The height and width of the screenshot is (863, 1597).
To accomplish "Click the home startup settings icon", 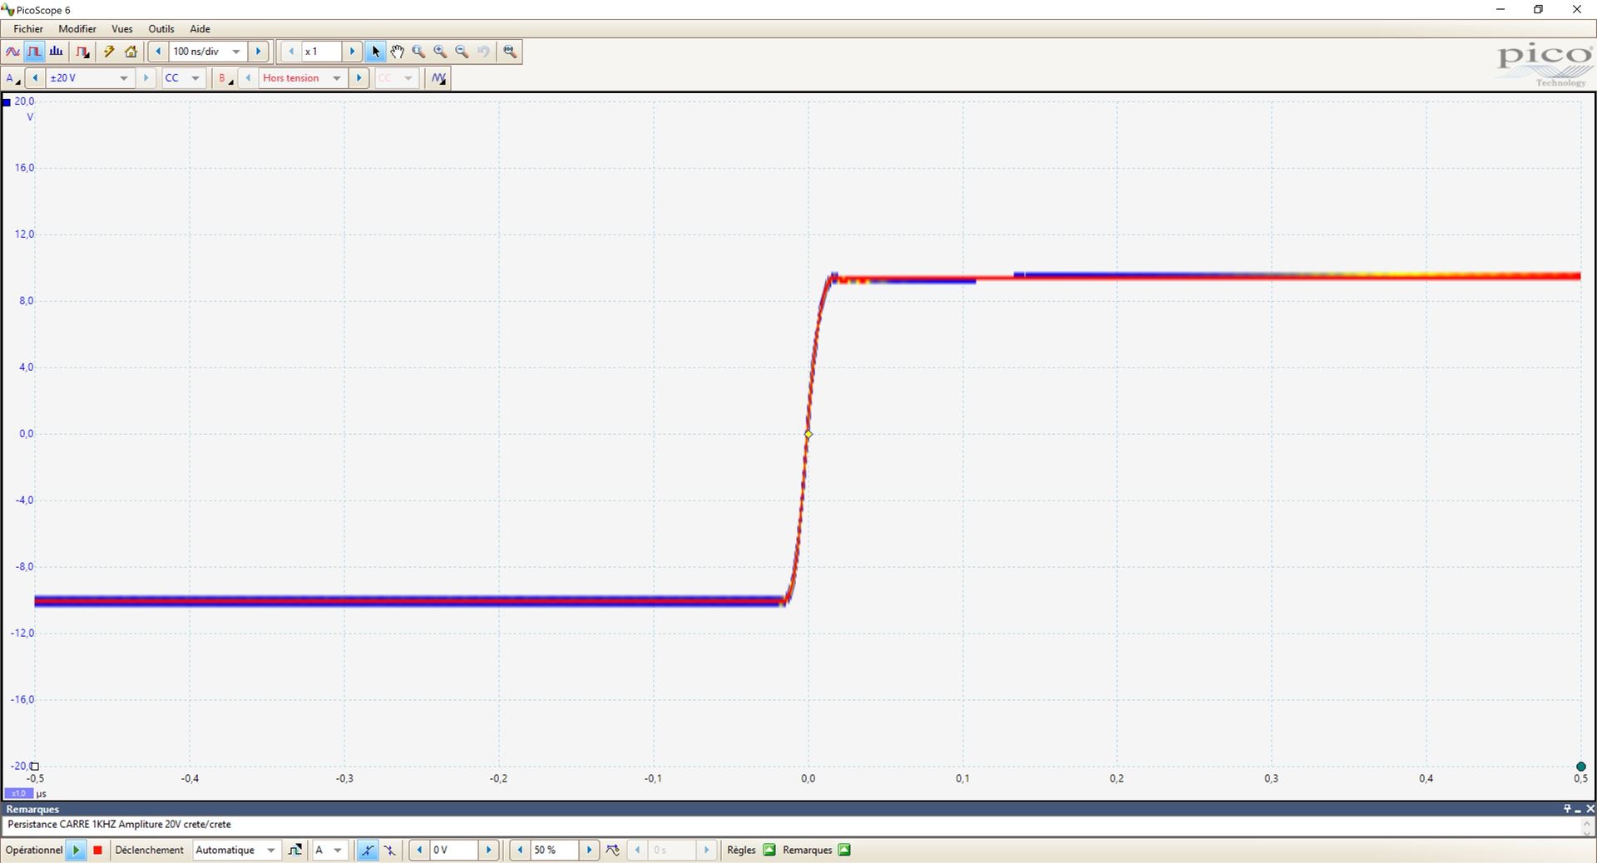I will [x=131, y=52].
